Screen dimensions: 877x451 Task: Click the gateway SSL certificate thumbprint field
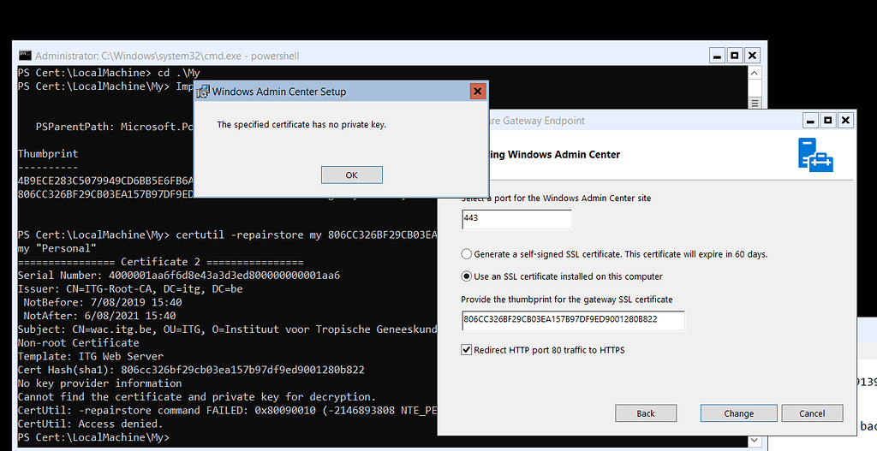[x=573, y=320]
